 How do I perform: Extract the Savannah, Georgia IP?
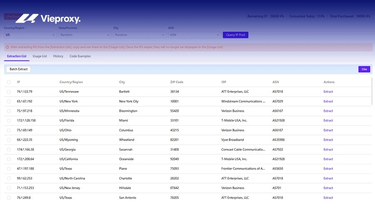pyautogui.click(x=328, y=150)
